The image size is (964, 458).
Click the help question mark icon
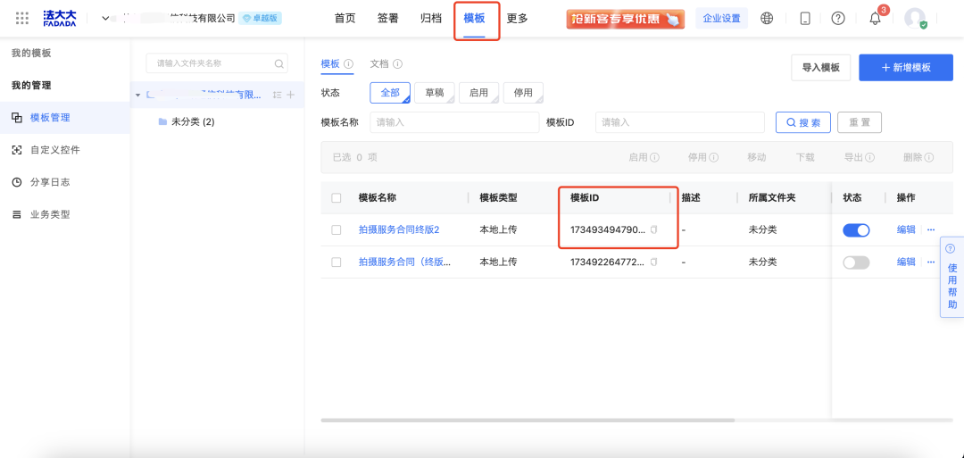837,18
